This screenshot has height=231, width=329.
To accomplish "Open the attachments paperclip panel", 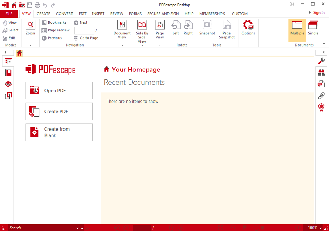I will pos(321,96).
